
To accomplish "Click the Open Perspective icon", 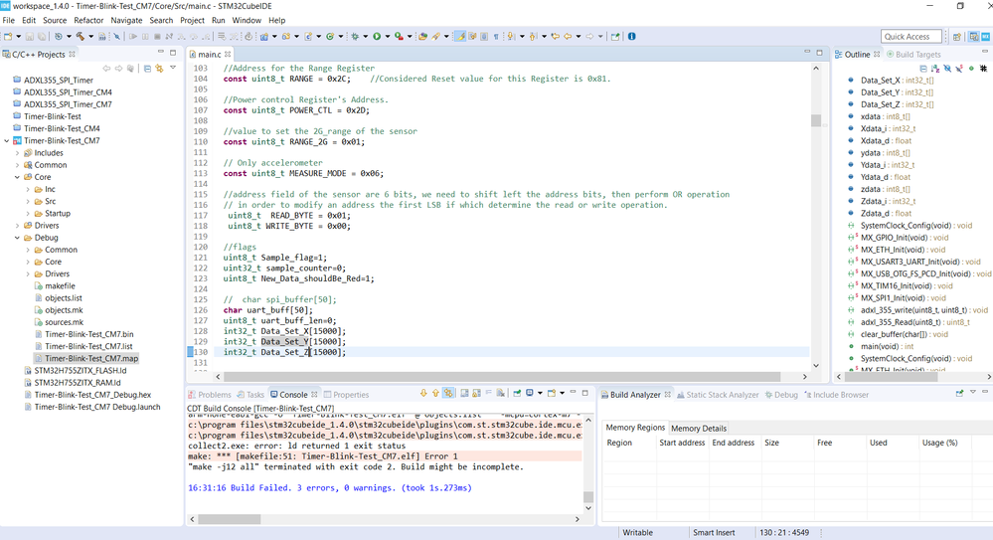I will [957, 37].
